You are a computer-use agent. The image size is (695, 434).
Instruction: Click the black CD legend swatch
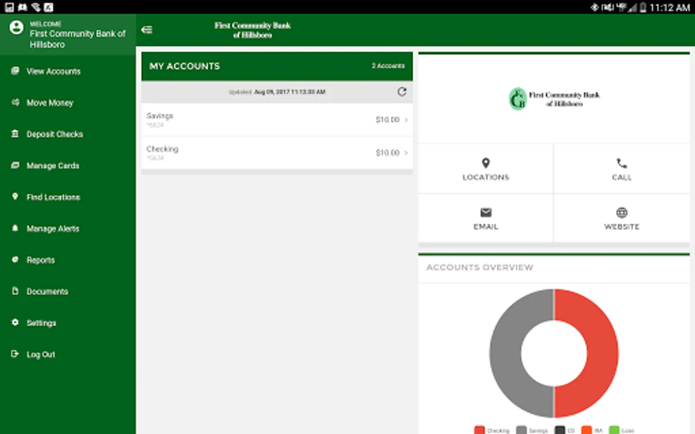[x=560, y=430]
